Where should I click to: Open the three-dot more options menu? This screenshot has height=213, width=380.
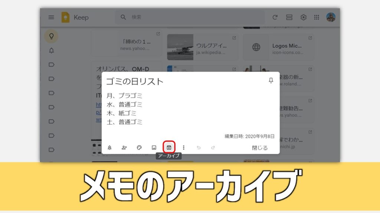click(183, 148)
